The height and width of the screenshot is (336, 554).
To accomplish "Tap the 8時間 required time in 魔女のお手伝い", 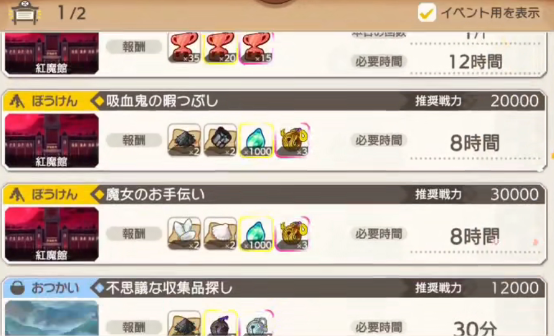I will tap(475, 236).
